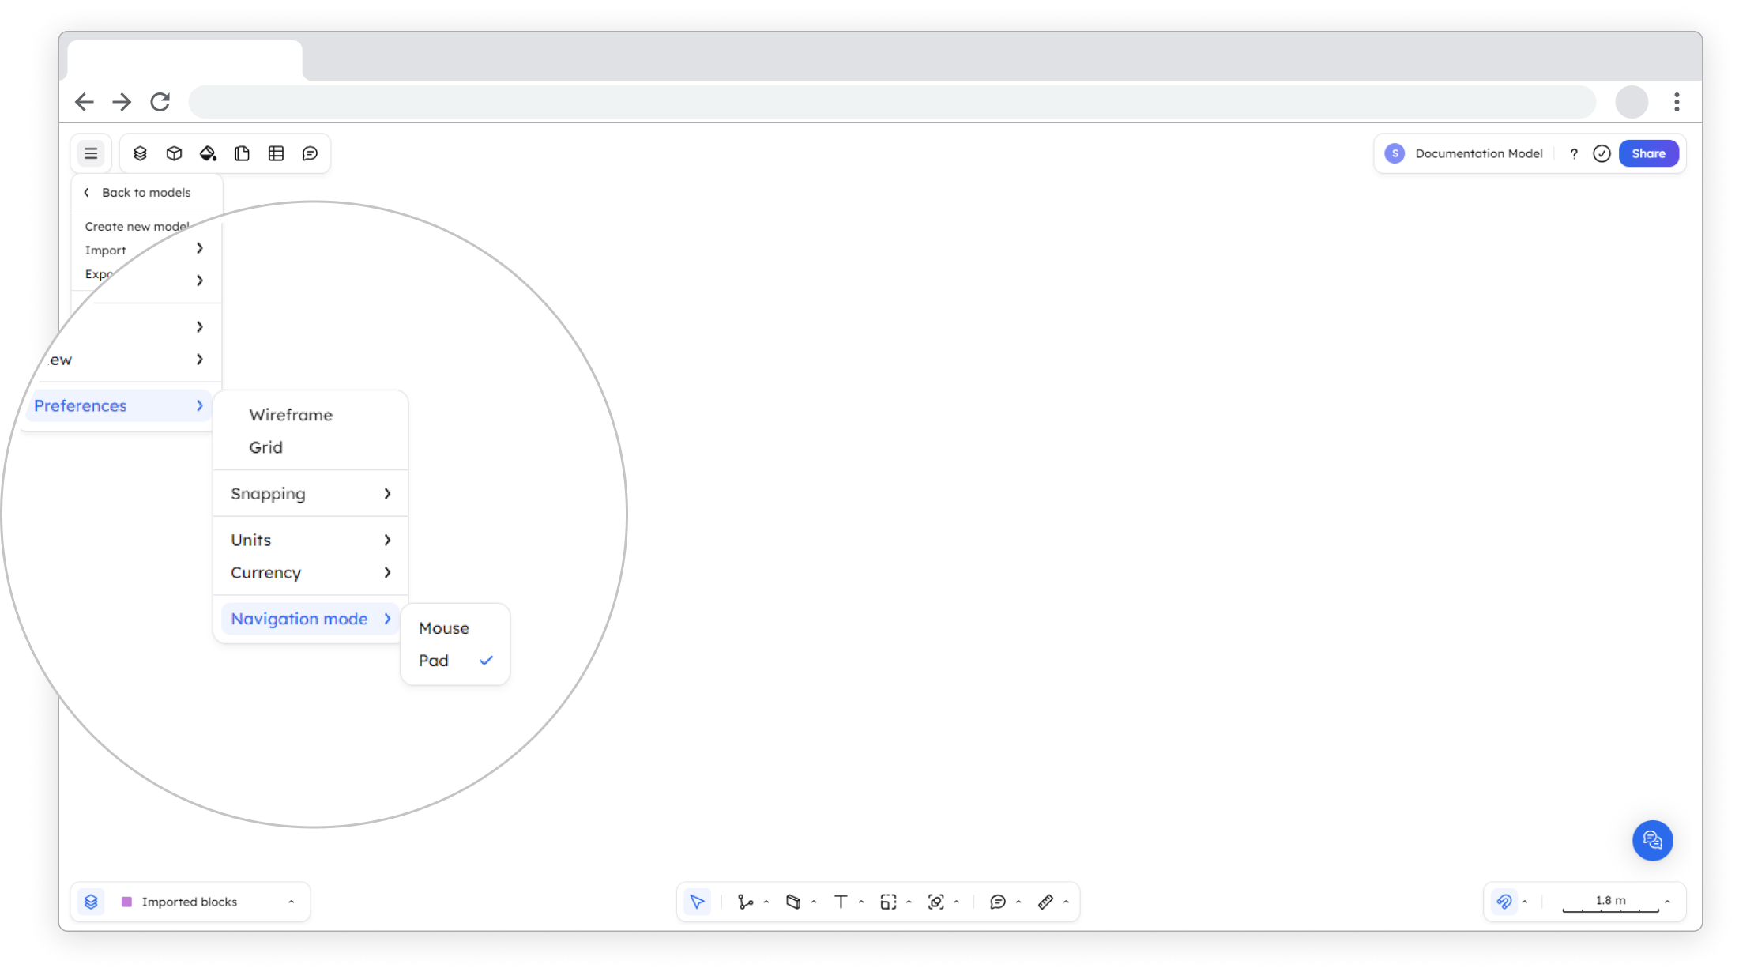Click the Share button
This screenshot has width=1739, height=972.
coord(1648,153)
